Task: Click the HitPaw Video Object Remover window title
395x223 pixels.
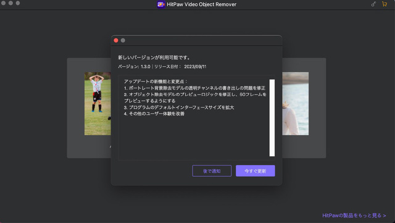Action: tap(202, 4)
